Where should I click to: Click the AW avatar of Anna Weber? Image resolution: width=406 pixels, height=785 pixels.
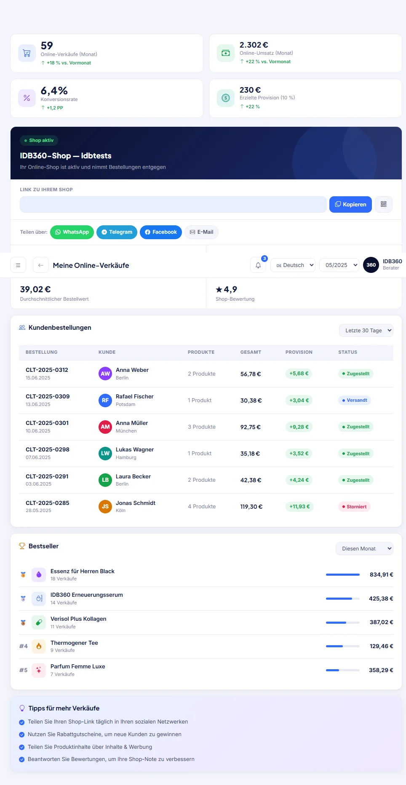pyautogui.click(x=105, y=374)
